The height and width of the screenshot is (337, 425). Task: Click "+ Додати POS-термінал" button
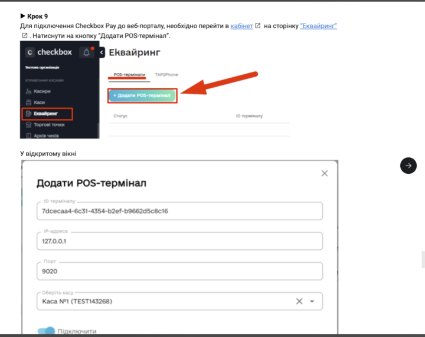tap(142, 95)
